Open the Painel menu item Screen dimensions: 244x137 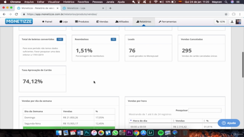(x=47, y=22)
